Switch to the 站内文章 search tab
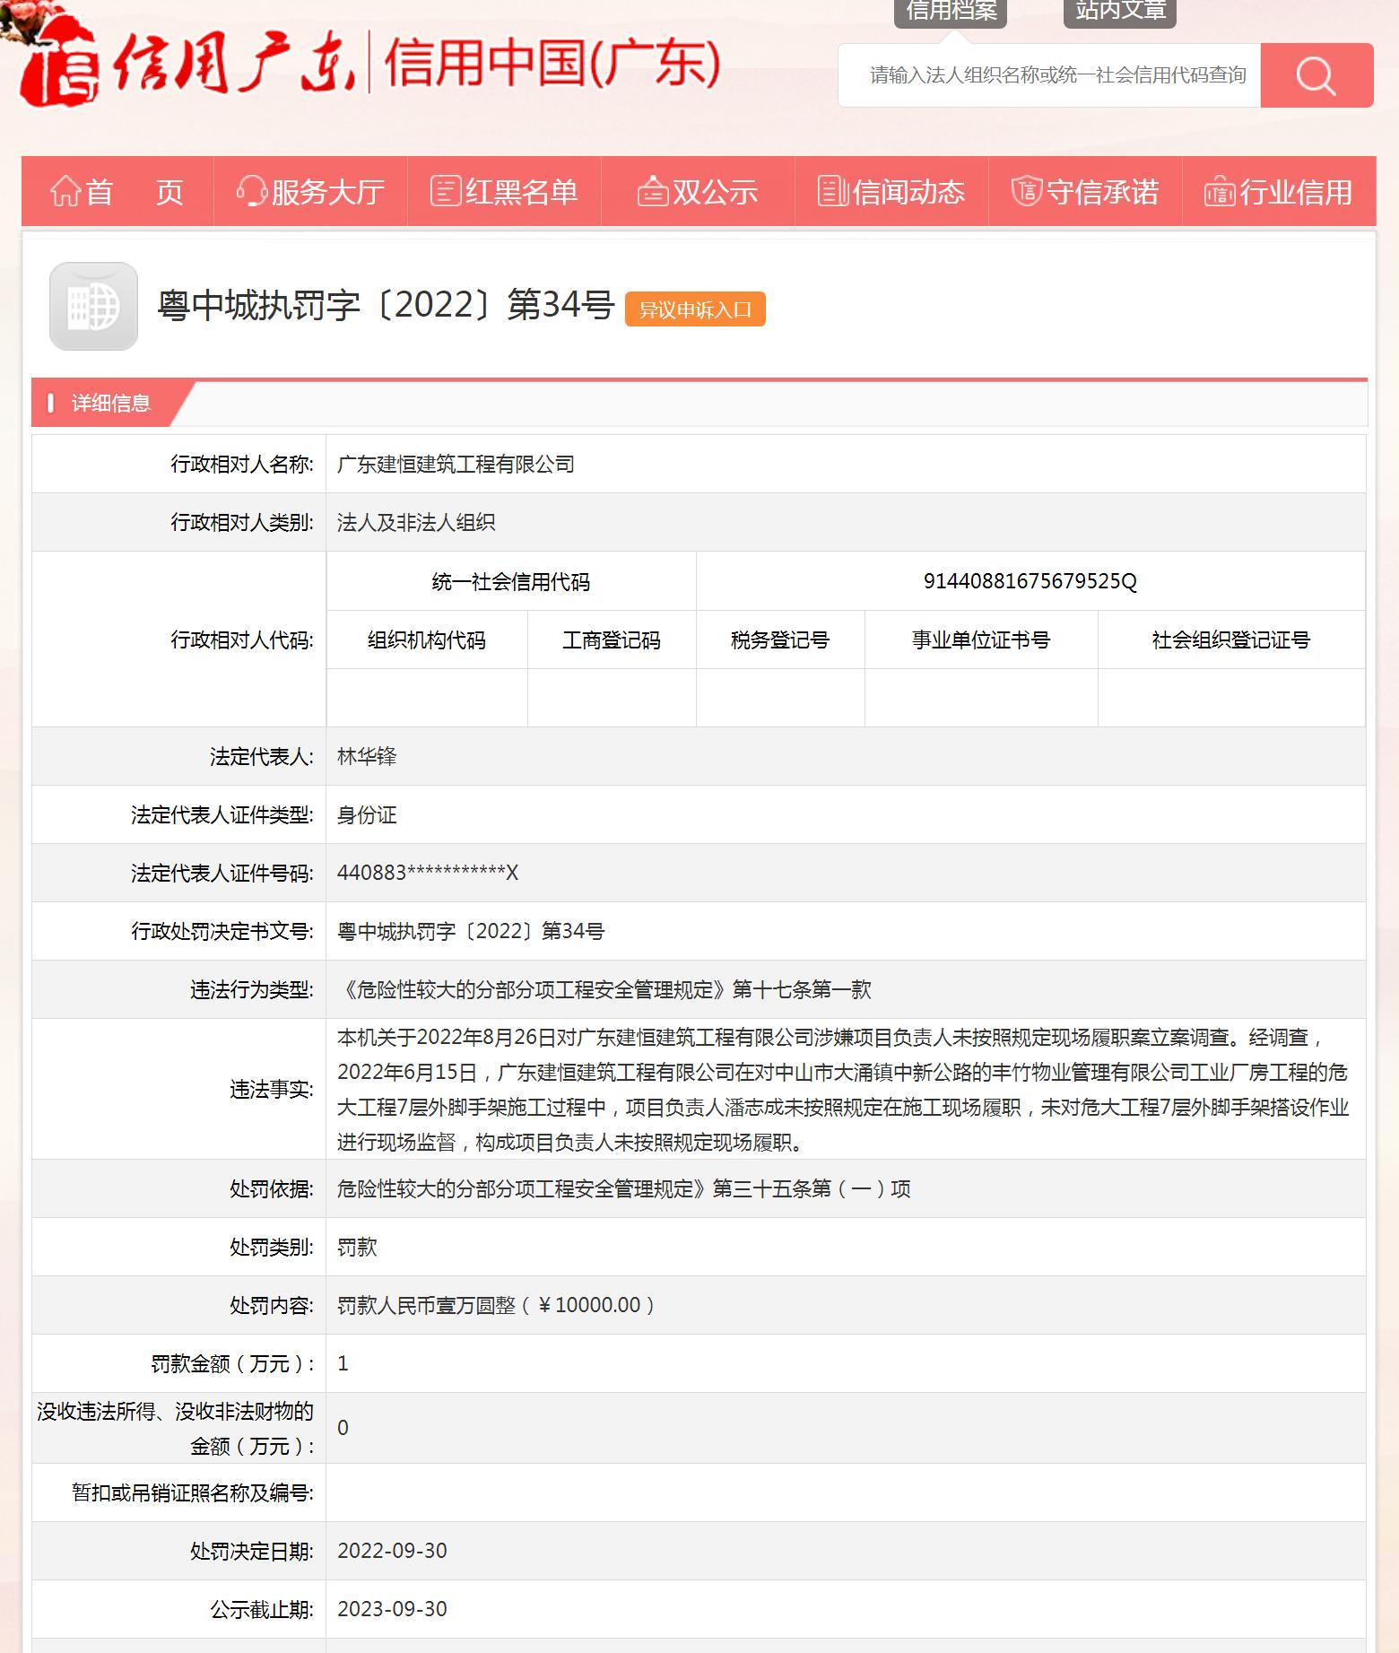 click(1120, 12)
